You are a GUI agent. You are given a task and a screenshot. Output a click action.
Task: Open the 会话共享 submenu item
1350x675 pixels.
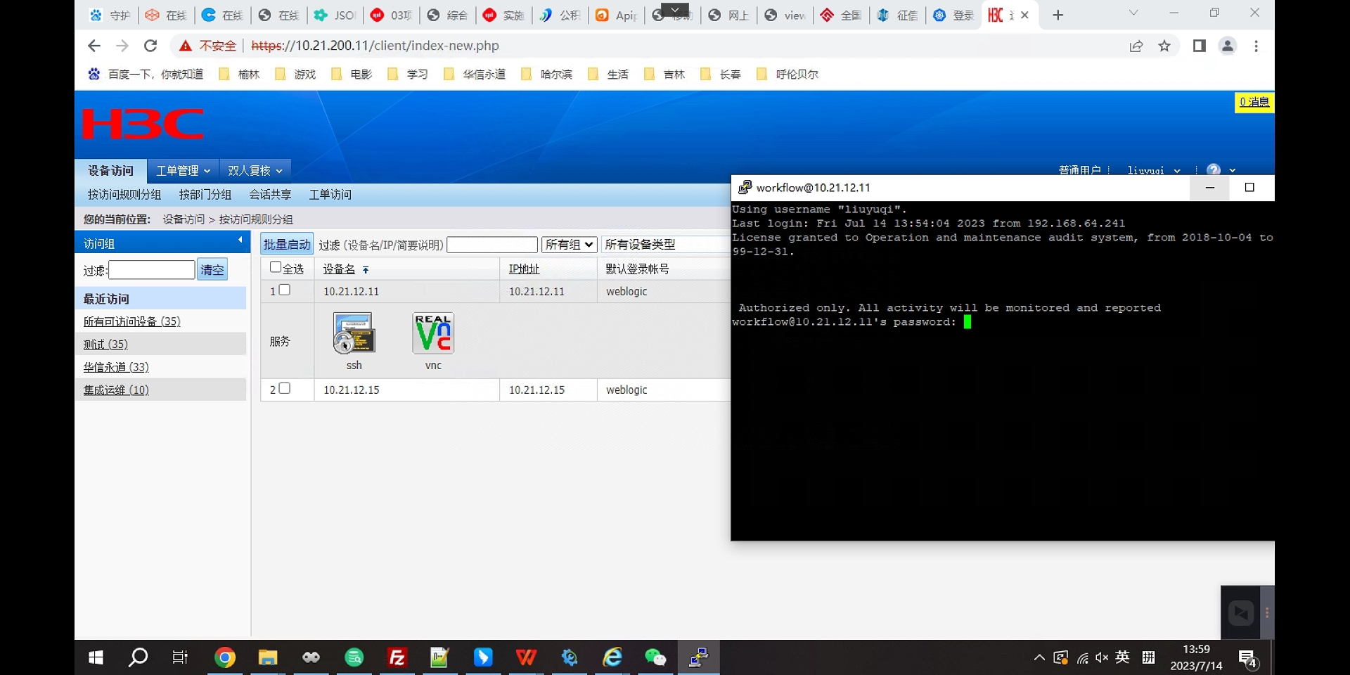(270, 195)
